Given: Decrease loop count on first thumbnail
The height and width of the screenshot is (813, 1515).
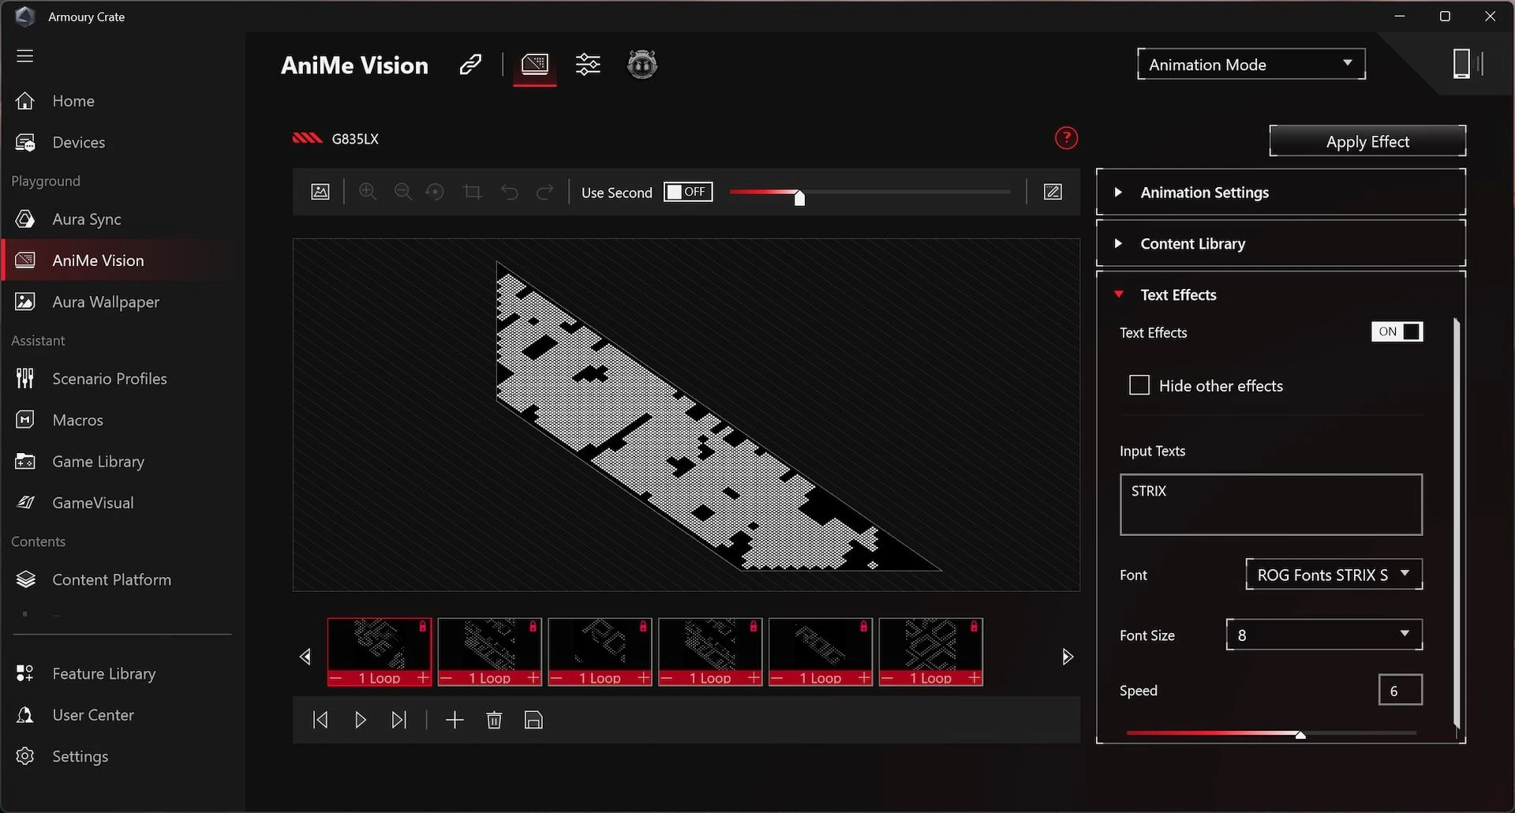Looking at the screenshot, I should click(x=336, y=678).
